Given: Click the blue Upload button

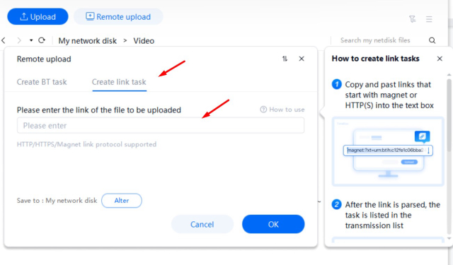Looking at the screenshot, I should coord(38,17).
